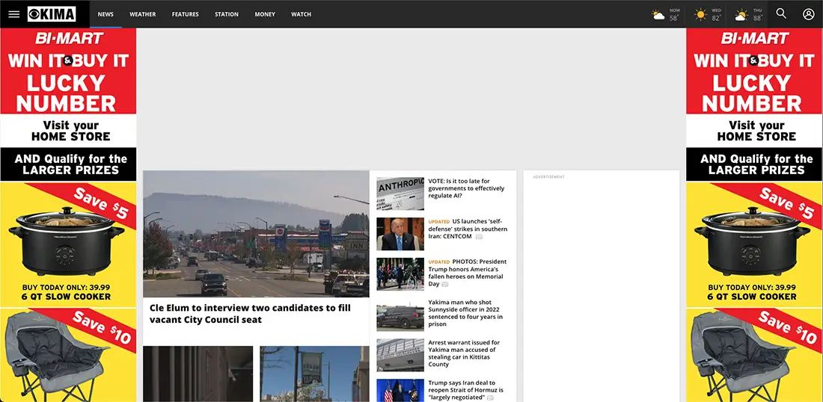
Task: Open the Watch menu
Action: pyautogui.click(x=302, y=14)
